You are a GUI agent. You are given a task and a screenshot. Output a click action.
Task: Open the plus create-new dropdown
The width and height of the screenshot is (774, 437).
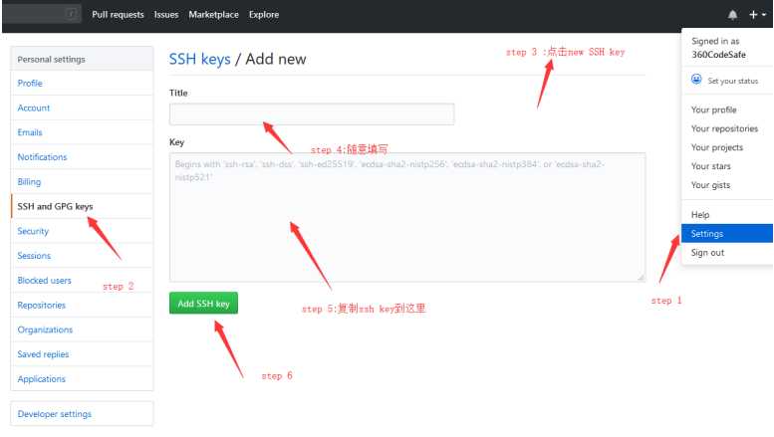pyautogui.click(x=757, y=15)
